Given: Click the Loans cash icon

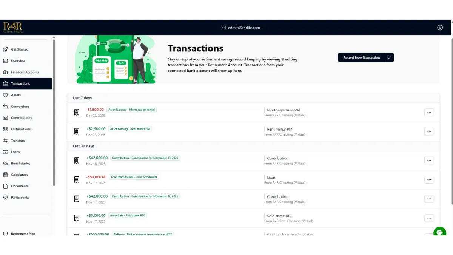Looking at the screenshot, I should [x=5, y=152].
